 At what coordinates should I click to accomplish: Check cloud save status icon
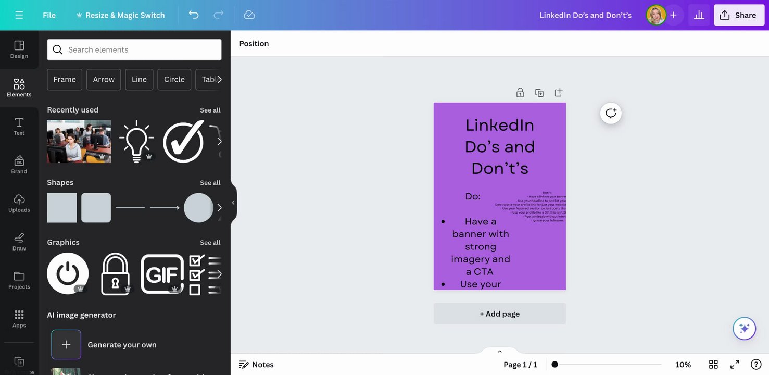pyautogui.click(x=249, y=15)
